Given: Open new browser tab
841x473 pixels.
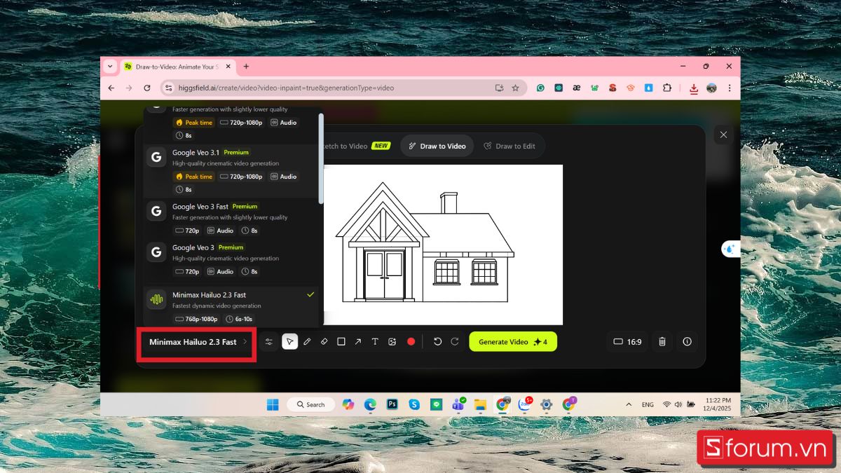Looking at the screenshot, I should point(246,67).
